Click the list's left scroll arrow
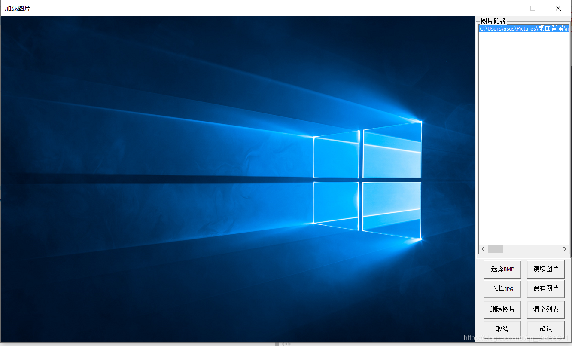 483,249
